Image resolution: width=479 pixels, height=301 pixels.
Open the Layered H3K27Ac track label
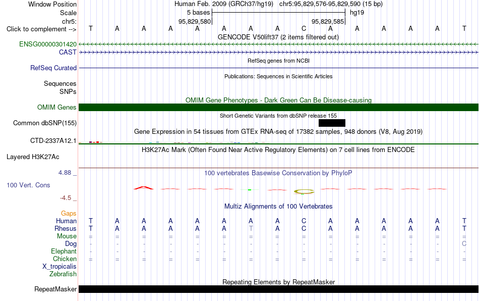[33, 157]
